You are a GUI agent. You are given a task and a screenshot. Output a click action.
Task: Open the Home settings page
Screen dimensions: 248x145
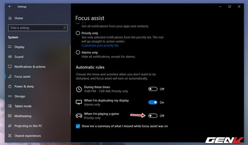[19, 18]
